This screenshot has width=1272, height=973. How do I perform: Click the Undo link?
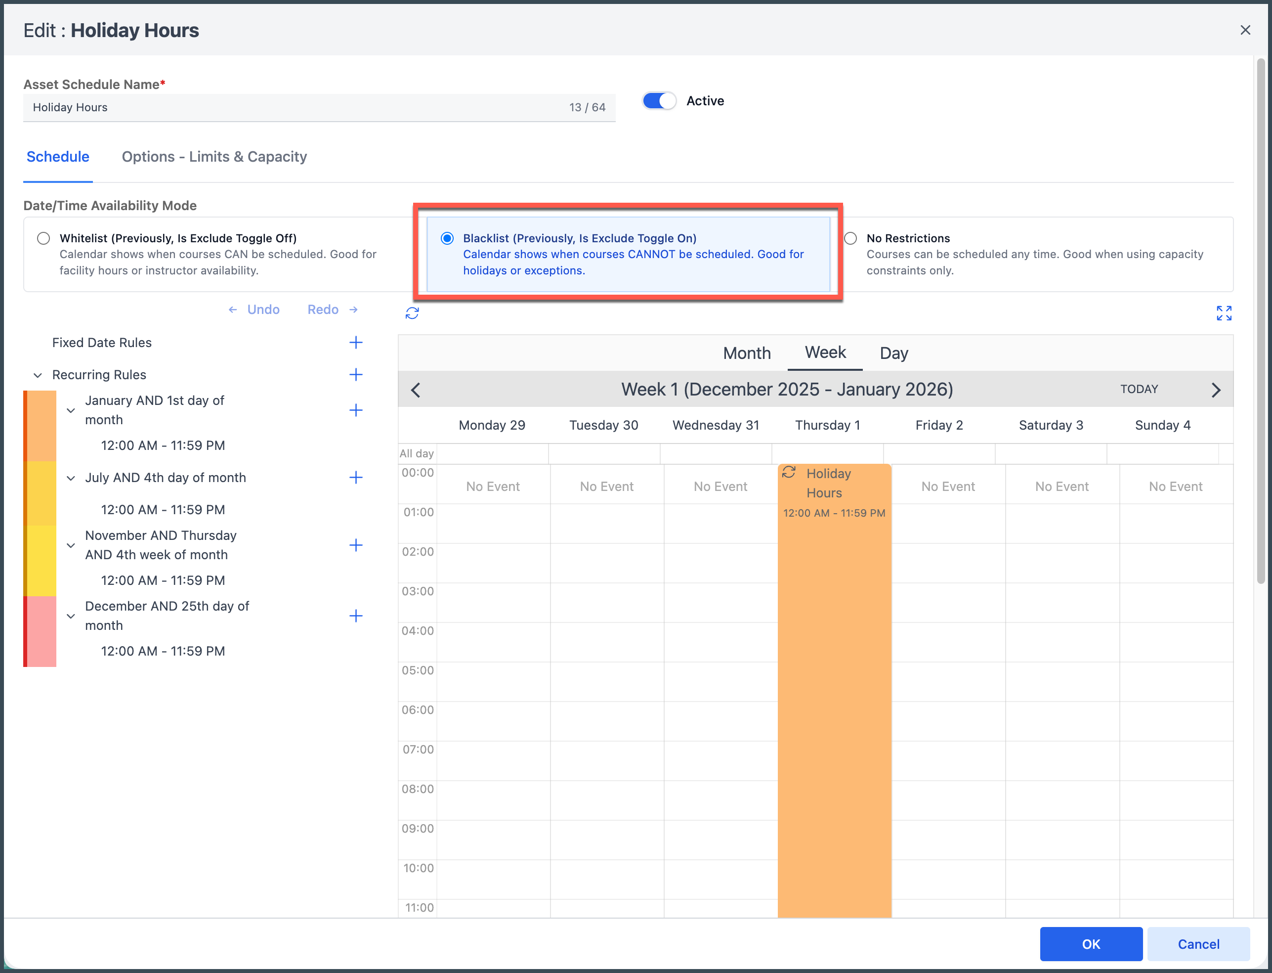tap(262, 310)
